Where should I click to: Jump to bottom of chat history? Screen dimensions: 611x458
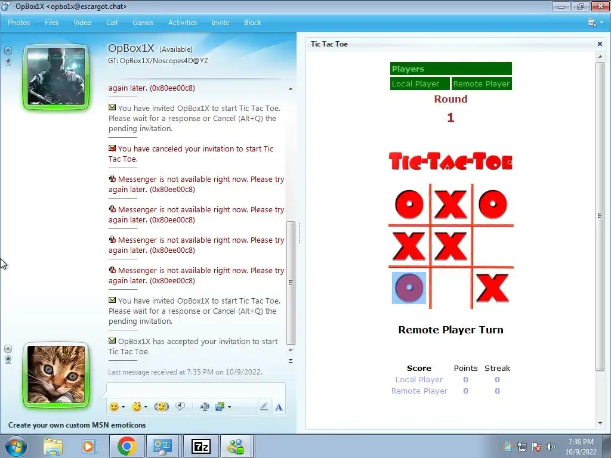(x=291, y=361)
